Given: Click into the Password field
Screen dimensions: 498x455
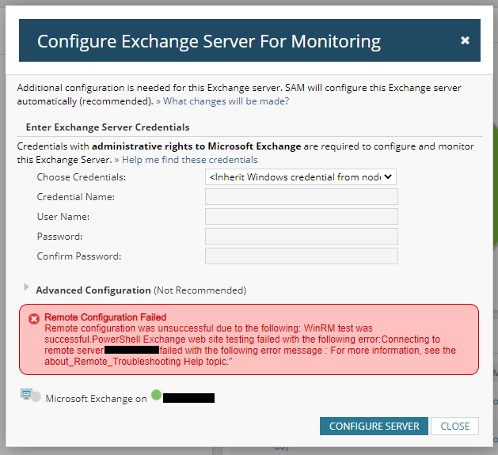Looking at the screenshot, I should tap(301, 237).
